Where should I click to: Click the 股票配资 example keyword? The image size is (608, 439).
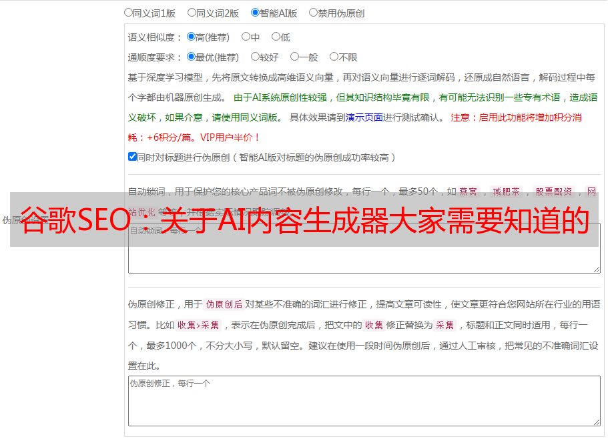pyautogui.click(x=554, y=191)
